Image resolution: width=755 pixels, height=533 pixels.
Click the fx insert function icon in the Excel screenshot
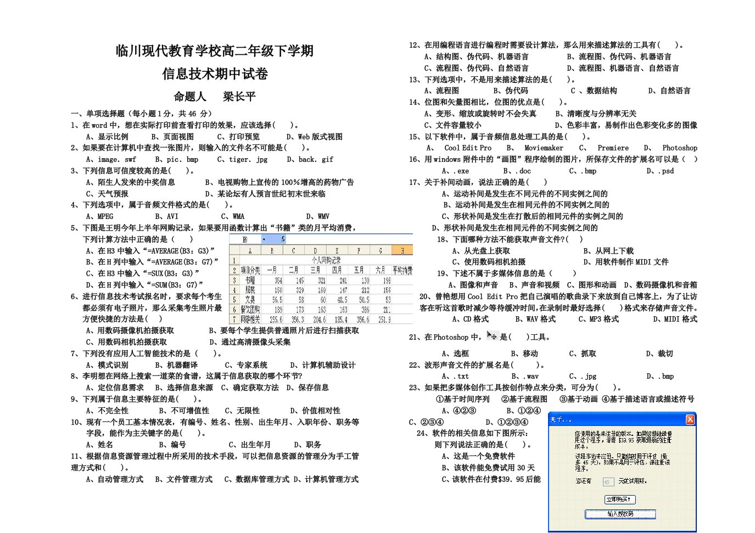(283, 239)
